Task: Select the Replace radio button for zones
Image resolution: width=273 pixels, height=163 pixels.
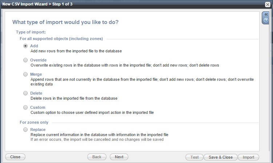Action: pos(25,130)
